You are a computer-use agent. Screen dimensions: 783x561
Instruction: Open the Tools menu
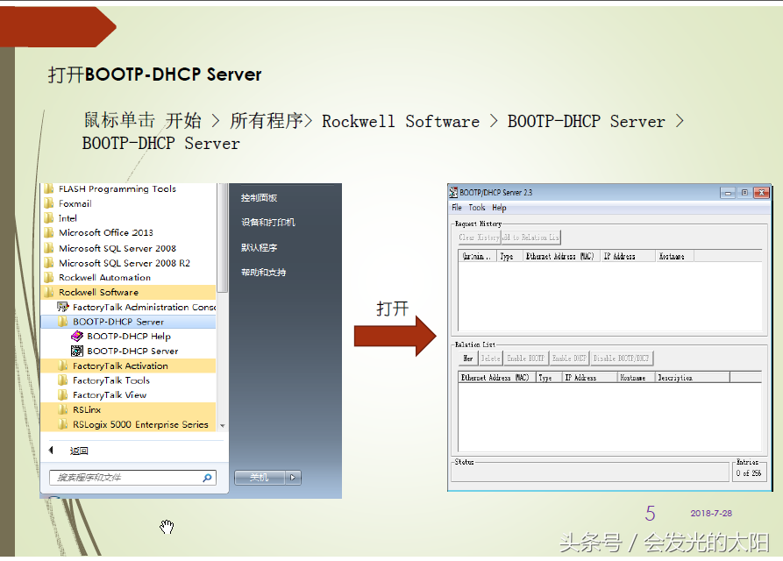(477, 208)
